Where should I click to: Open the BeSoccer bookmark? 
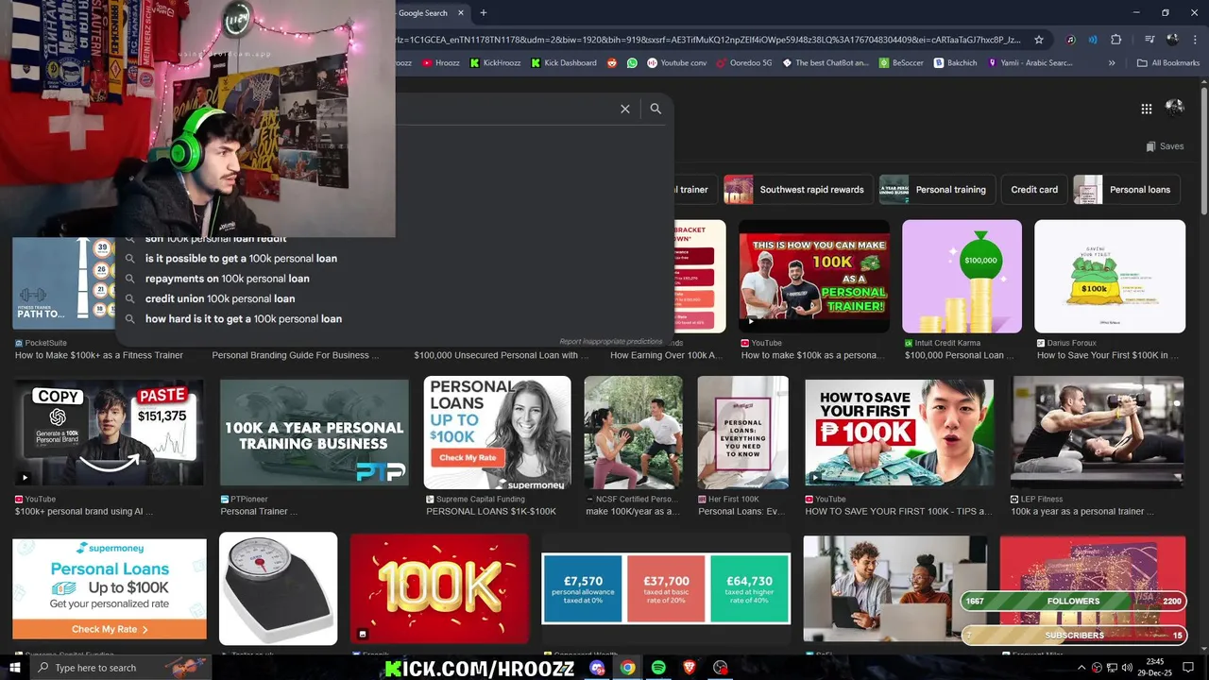[x=901, y=63]
